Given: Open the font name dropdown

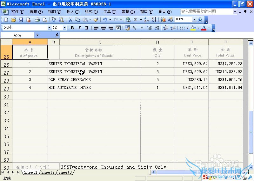Looking at the screenshot, I should [x=49, y=28].
